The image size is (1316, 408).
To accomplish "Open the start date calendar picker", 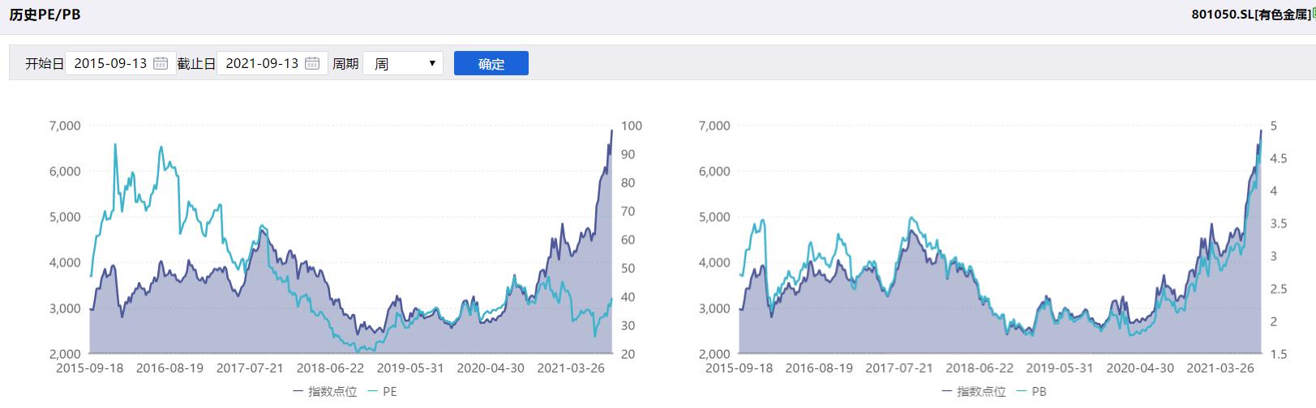I will click(x=161, y=63).
